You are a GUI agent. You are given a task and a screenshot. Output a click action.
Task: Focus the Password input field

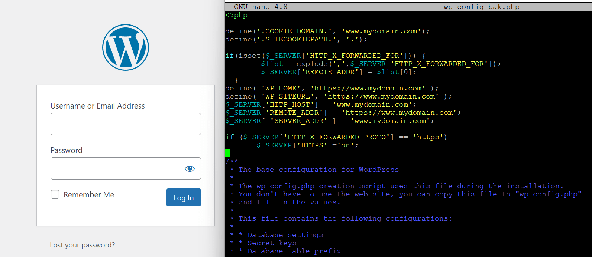126,168
